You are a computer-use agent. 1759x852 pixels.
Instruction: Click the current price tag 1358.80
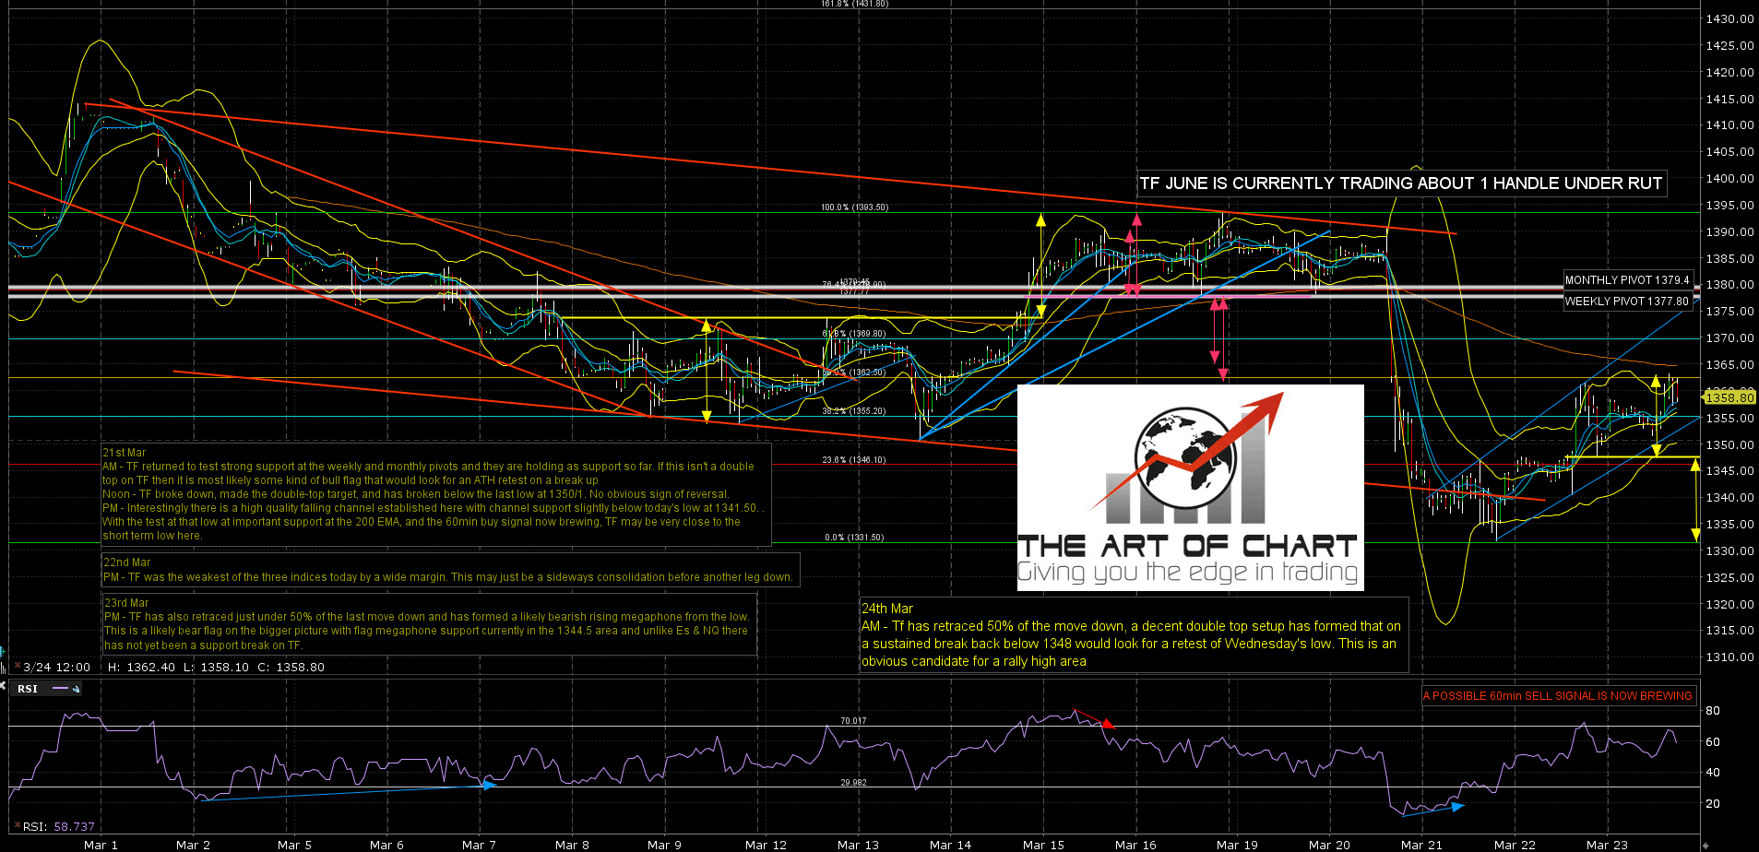pos(1729,397)
